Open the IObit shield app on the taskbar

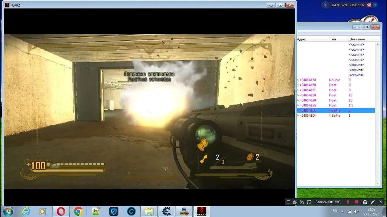(x=114, y=211)
